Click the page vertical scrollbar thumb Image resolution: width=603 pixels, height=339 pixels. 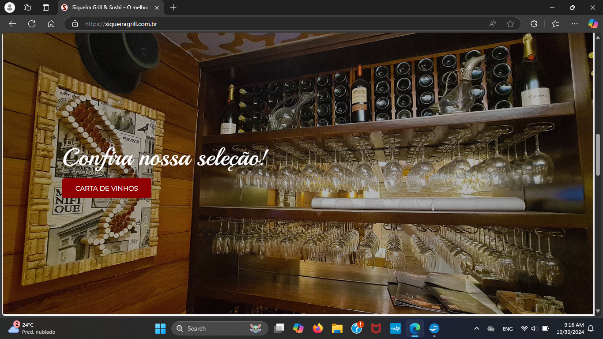point(598,154)
